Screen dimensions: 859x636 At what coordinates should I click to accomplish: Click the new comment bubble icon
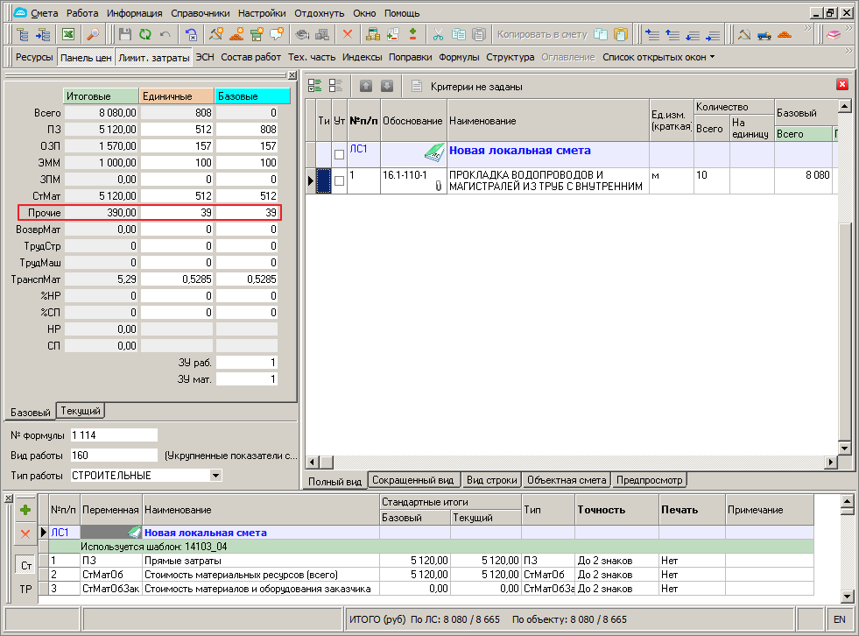[x=277, y=34]
